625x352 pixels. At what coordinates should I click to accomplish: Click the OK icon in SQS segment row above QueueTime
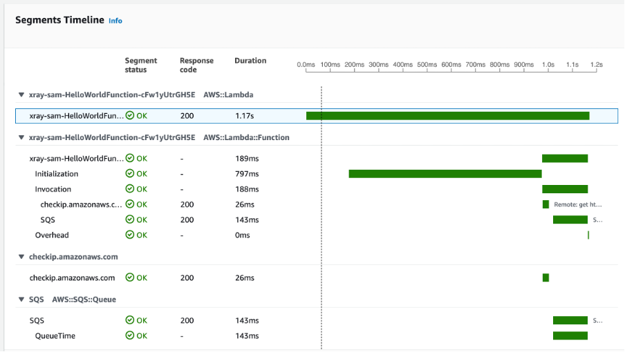pyautogui.click(x=130, y=320)
